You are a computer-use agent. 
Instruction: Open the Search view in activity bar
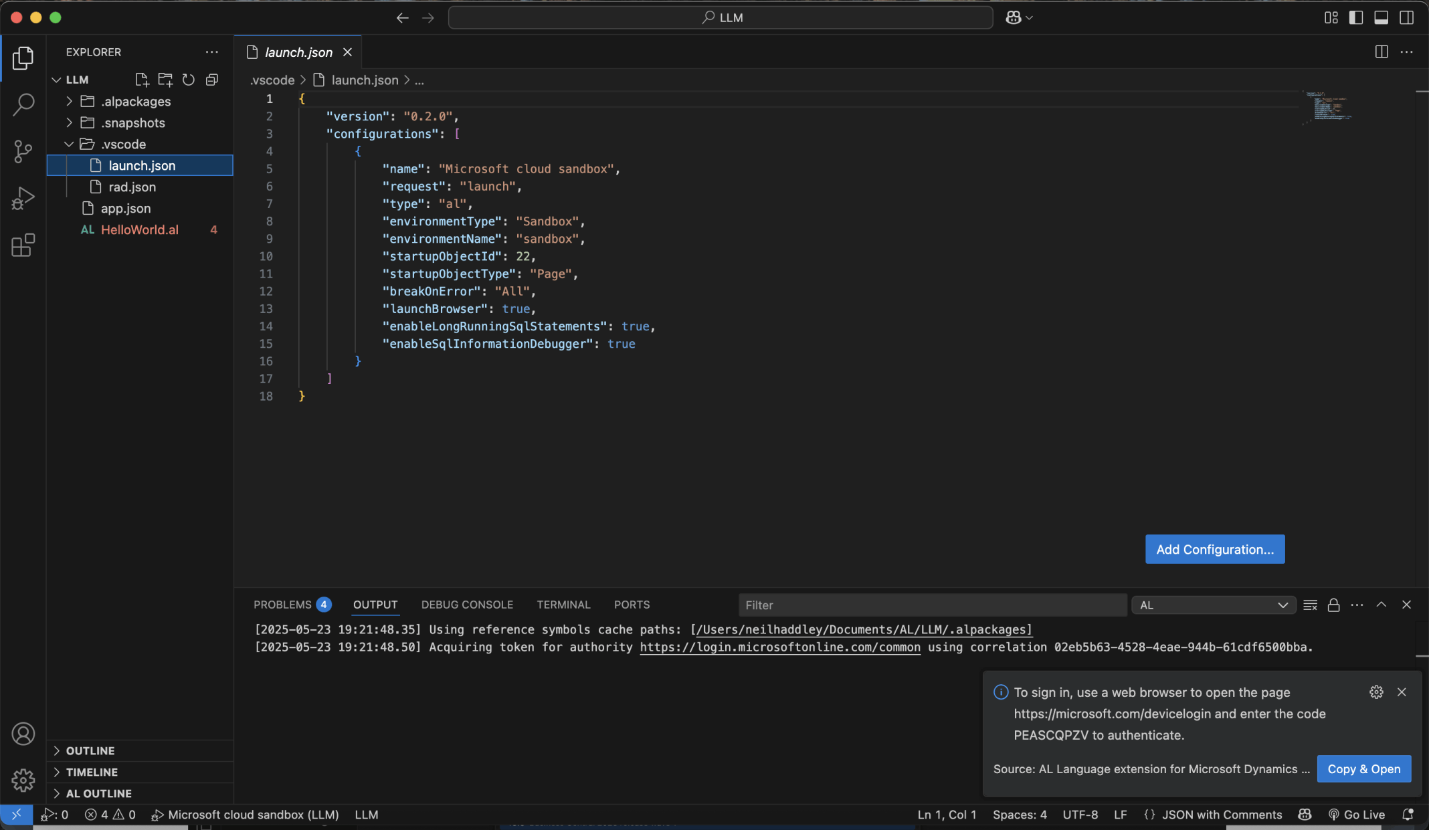(23, 104)
